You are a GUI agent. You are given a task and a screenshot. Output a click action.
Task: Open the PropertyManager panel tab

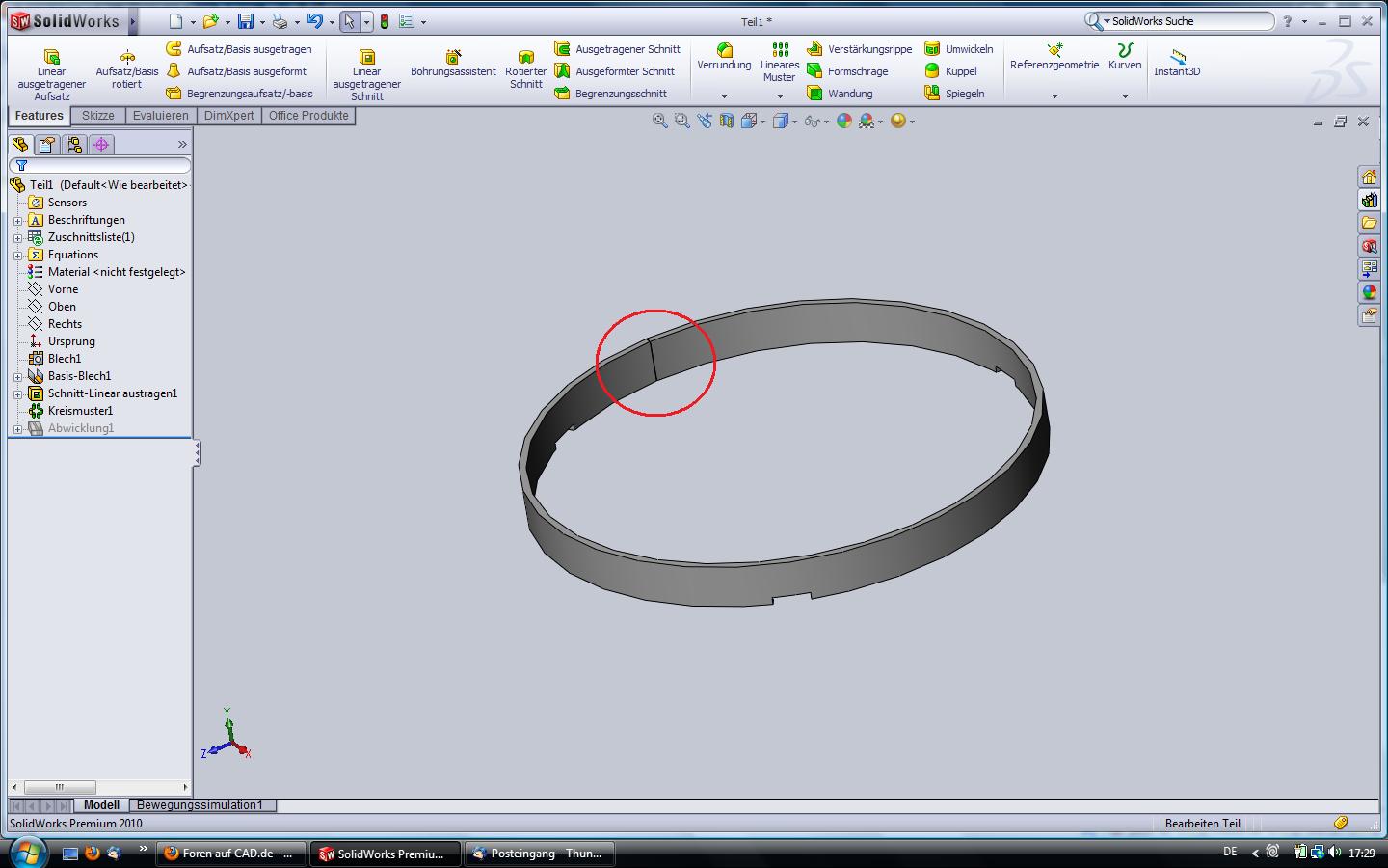[x=46, y=145]
